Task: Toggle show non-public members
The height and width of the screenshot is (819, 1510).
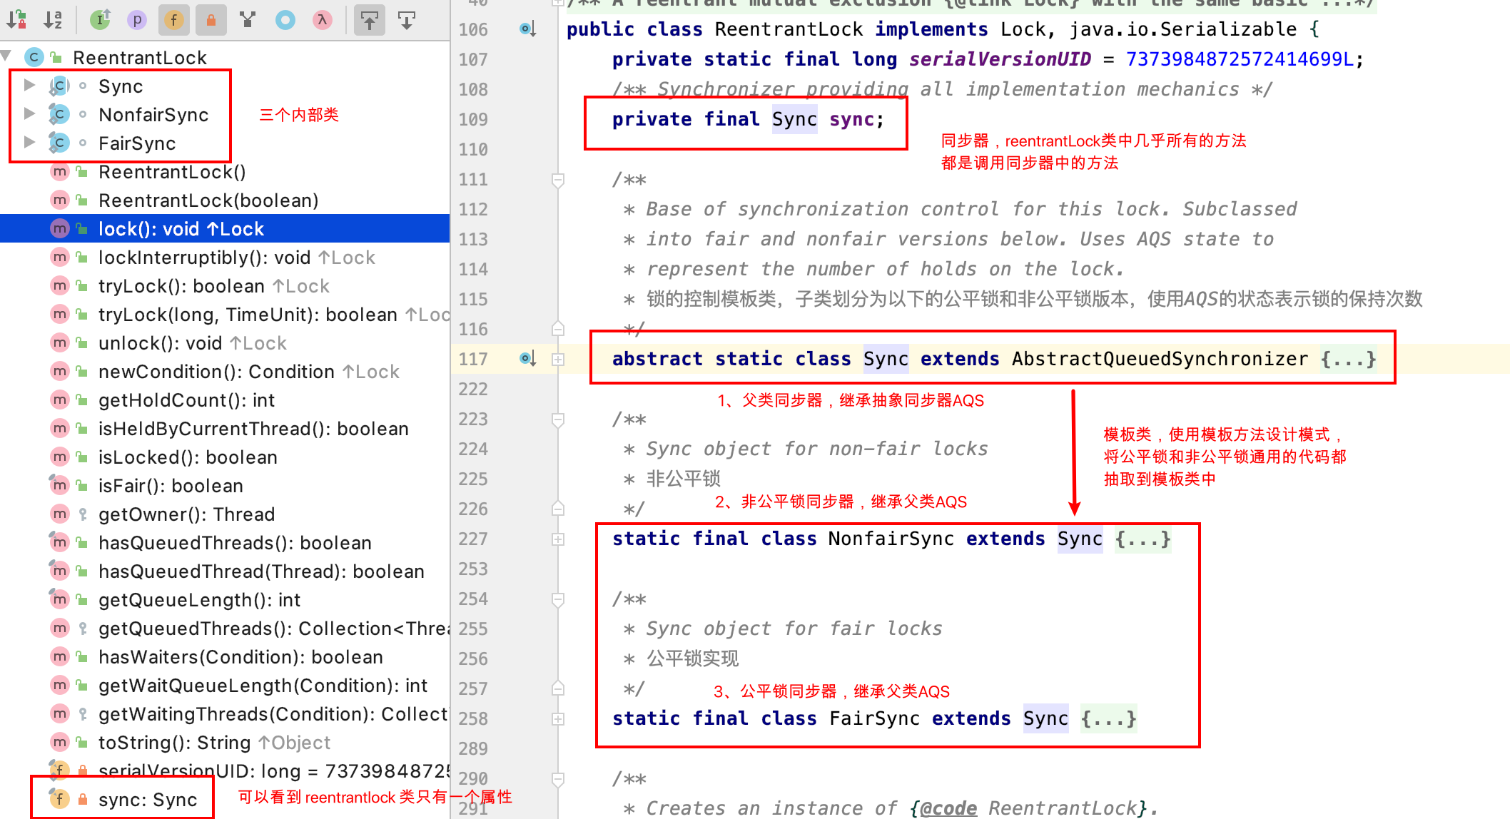Action: [x=211, y=20]
